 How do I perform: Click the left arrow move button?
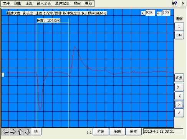click(x=5, y=132)
